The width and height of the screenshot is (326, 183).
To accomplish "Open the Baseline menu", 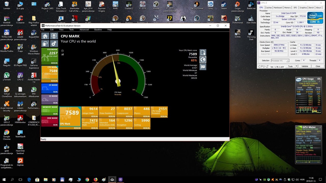I will coord(98,30).
